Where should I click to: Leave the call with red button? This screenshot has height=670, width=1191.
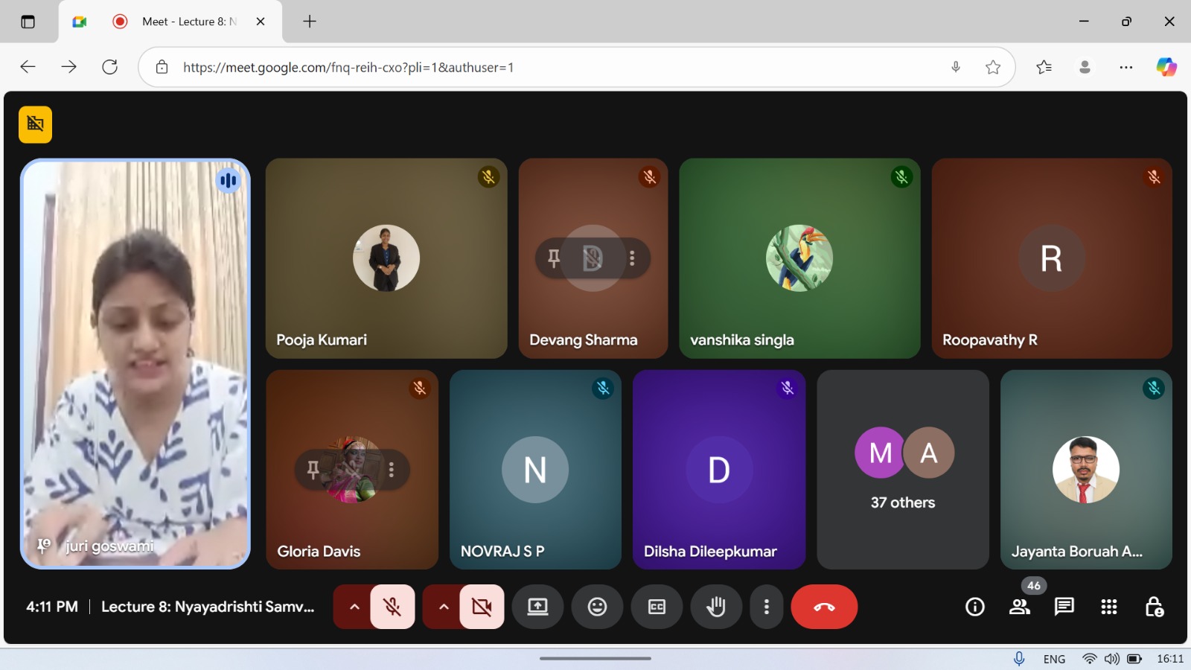point(824,607)
